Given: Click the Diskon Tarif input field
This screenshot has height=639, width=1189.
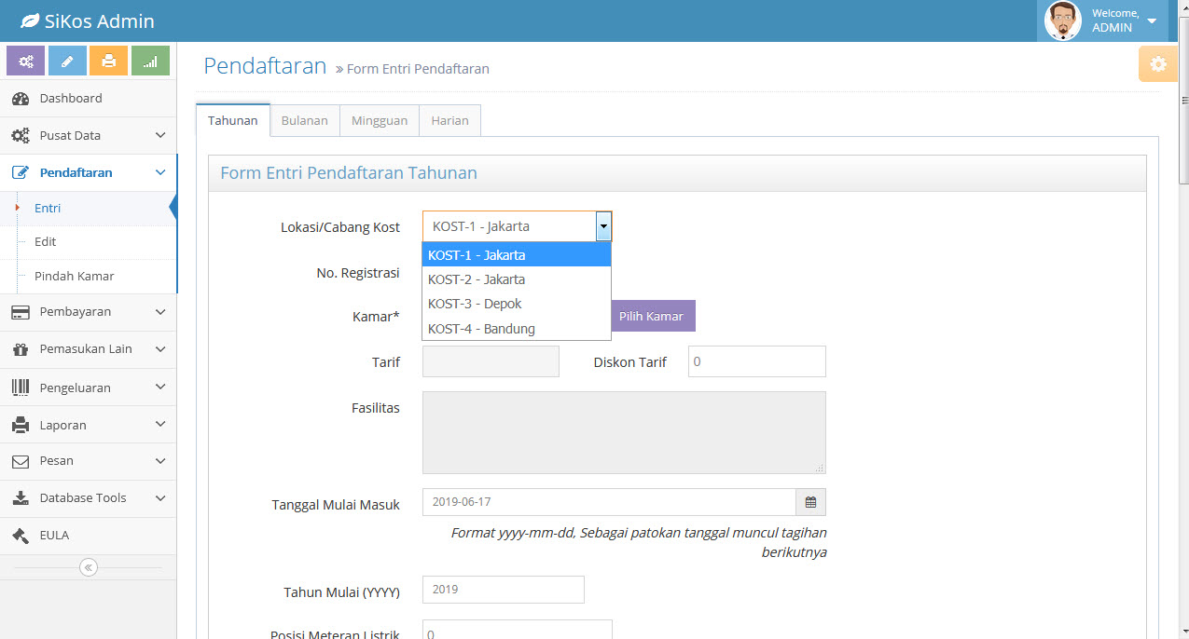Looking at the screenshot, I should 757,361.
